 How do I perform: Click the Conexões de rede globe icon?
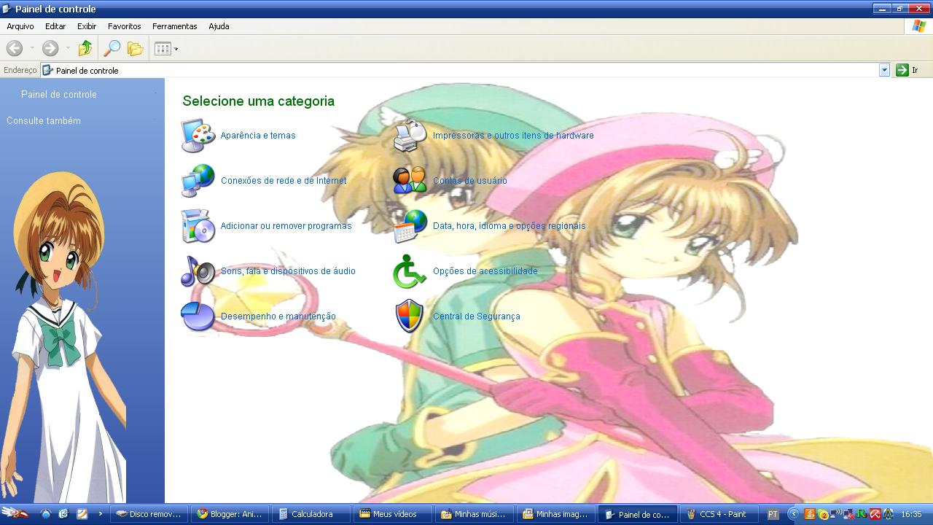tap(198, 181)
